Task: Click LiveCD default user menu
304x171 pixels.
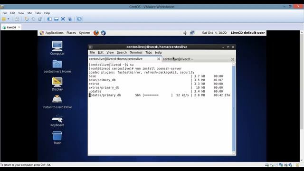Action: tap(247, 33)
